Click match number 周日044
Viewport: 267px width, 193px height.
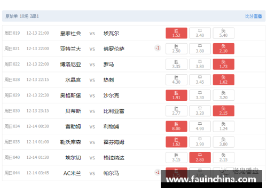[12, 173]
